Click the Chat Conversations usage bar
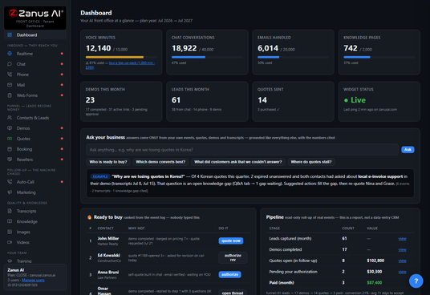Viewport: 430px width, 295px height. pyautogui.click(x=207, y=57)
